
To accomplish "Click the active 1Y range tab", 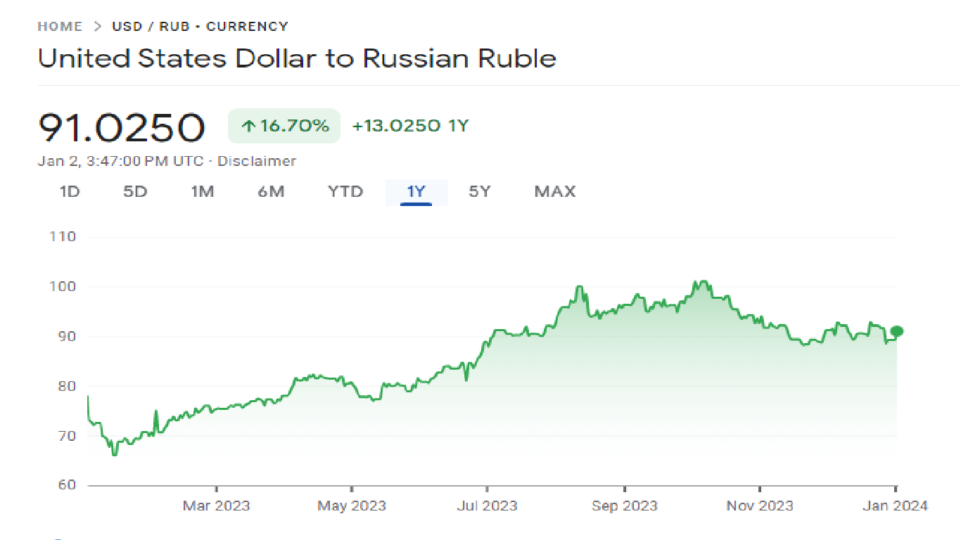I will pyautogui.click(x=416, y=191).
